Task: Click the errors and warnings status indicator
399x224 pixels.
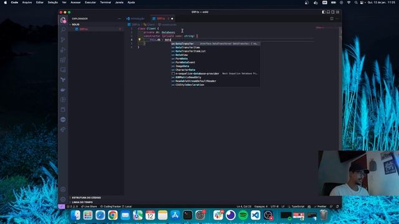Action: (x=72, y=207)
